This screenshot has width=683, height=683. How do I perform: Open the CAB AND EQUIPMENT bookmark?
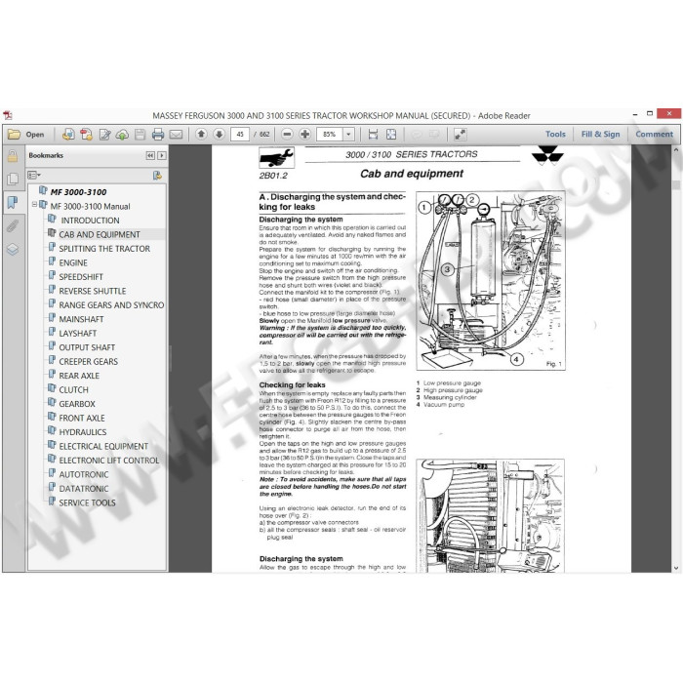[x=100, y=234]
